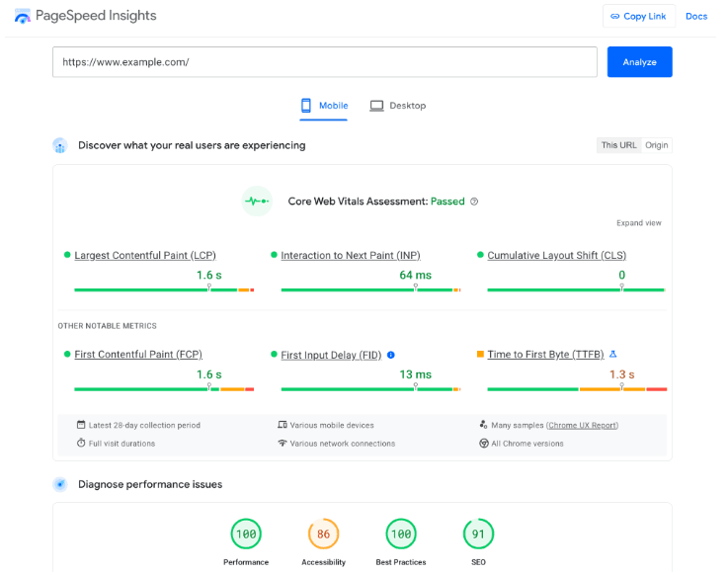The height and width of the screenshot is (575, 728).
Task: Click the stopwatch icon for full visit durations
Action: coord(81,443)
